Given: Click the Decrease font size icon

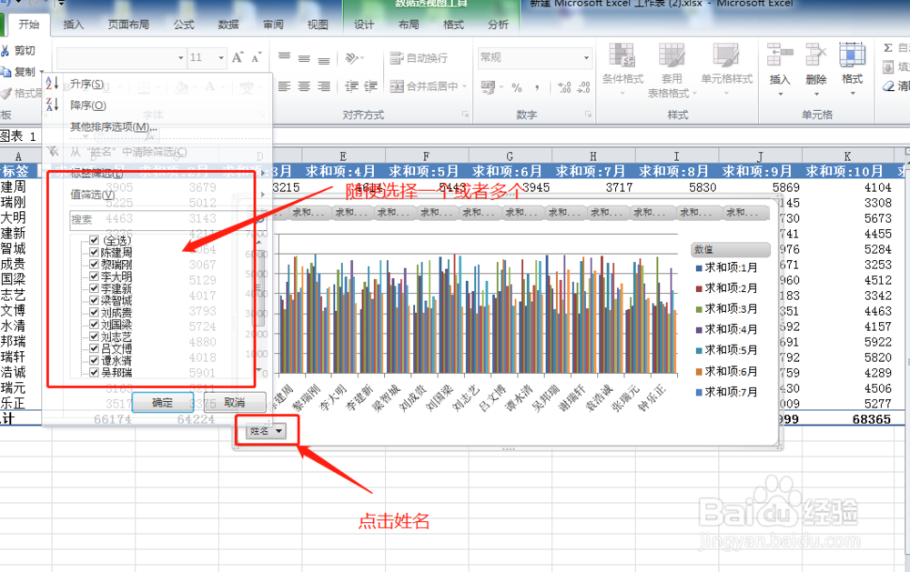Looking at the screenshot, I should tap(256, 57).
